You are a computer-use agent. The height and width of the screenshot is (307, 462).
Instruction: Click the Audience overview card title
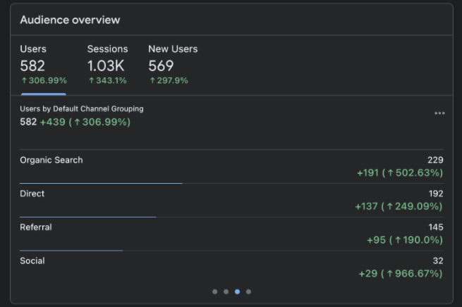70,20
